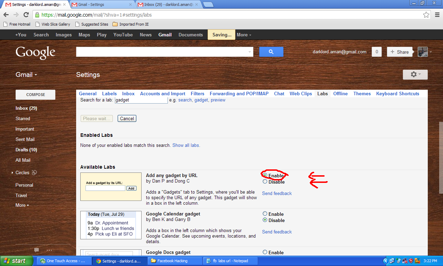Image resolution: width=443 pixels, height=266 pixels.
Task: Open the Free Hotmail bookmark
Action: pyautogui.click(x=17, y=24)
